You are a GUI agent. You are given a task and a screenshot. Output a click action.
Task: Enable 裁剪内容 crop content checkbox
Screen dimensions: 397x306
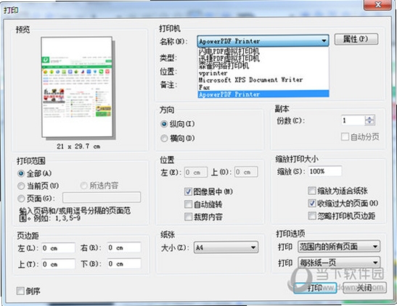tap(188, 217)
